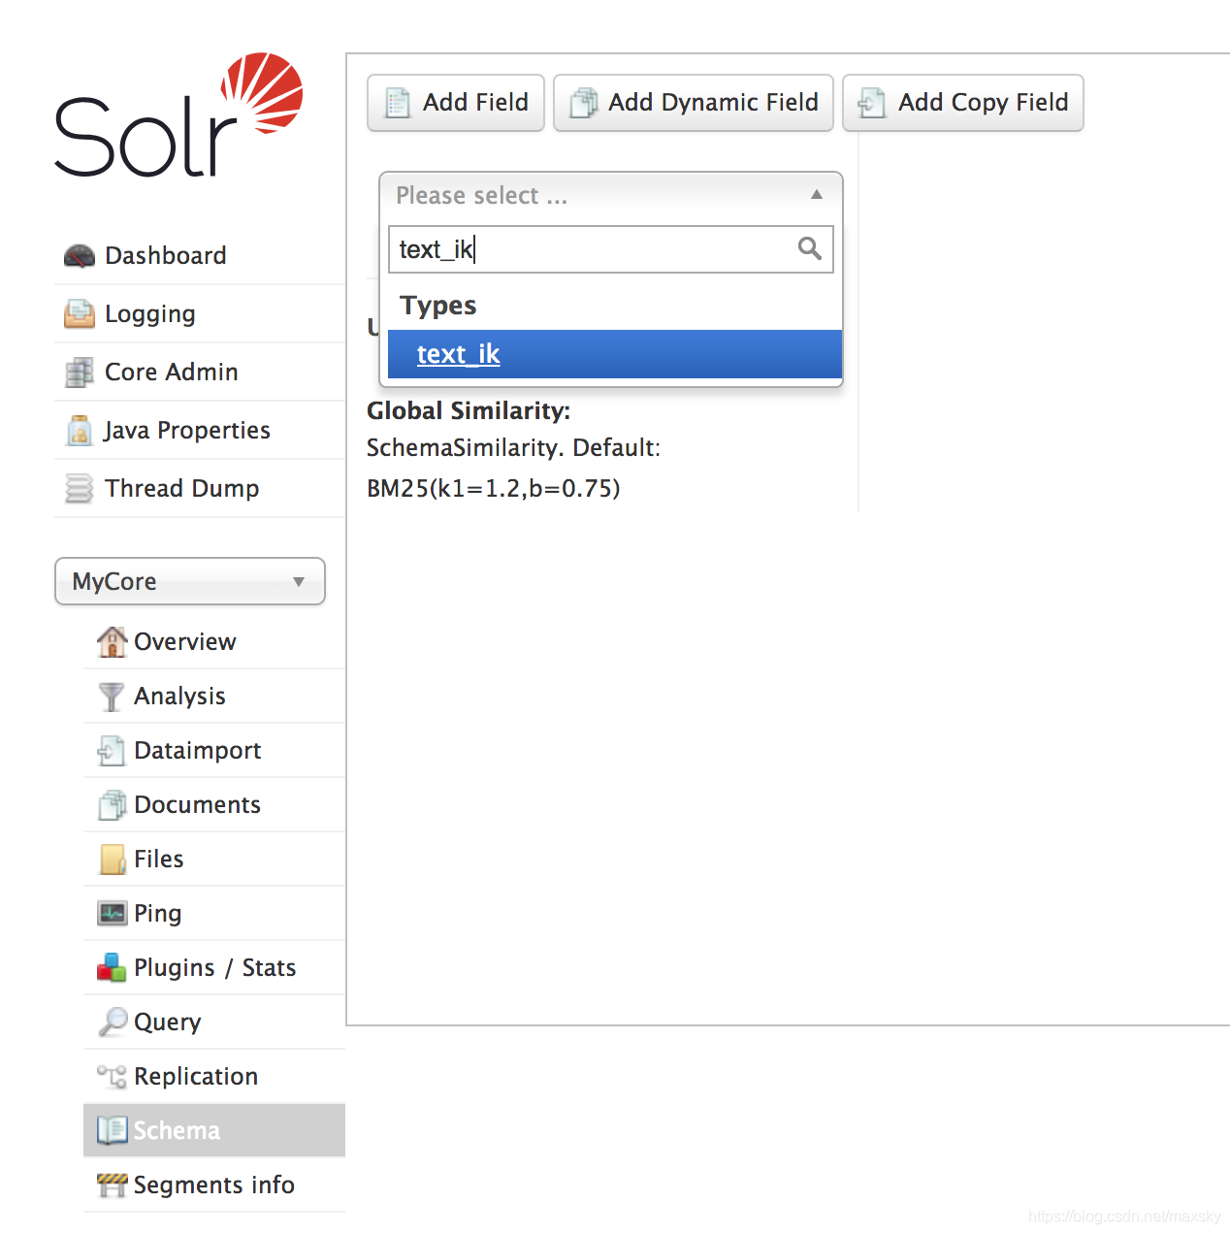Click the MyCore dropdown arrow
The image size is (1230, 1234).
tap(299, 582)
